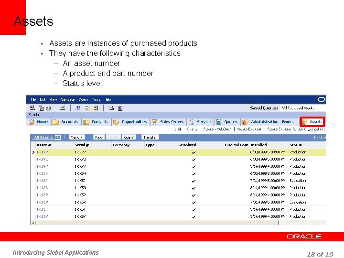Click the New button

coord(99,137)
